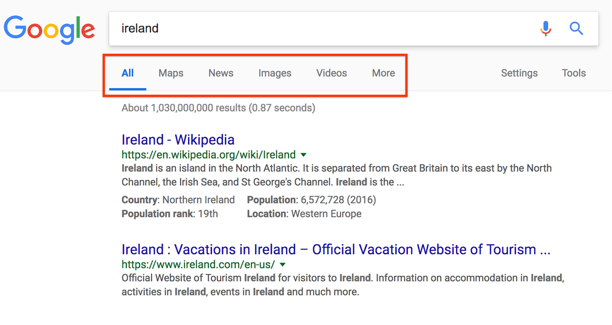Viewport: 612px width, 325px height.
Task: Switch to the Maps tab
Action: click(x=171, y=73)
